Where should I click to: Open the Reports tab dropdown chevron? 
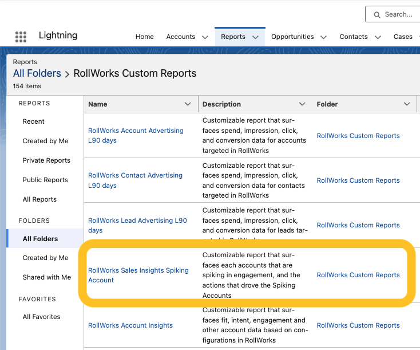point(255,37)
